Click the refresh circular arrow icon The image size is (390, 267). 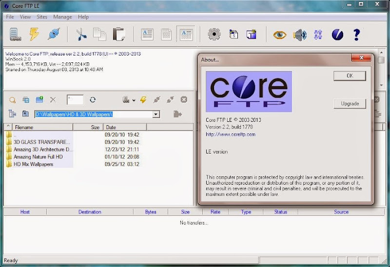coord(93,100)
